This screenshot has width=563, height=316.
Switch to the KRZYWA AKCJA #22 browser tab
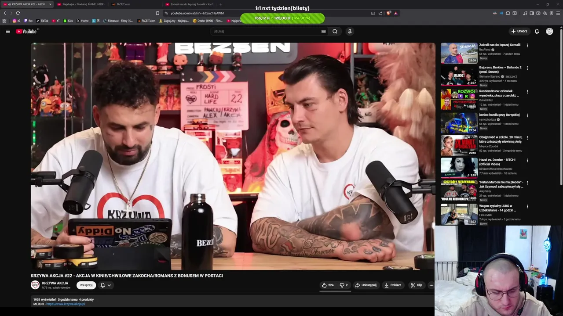[x=26, y=4]
